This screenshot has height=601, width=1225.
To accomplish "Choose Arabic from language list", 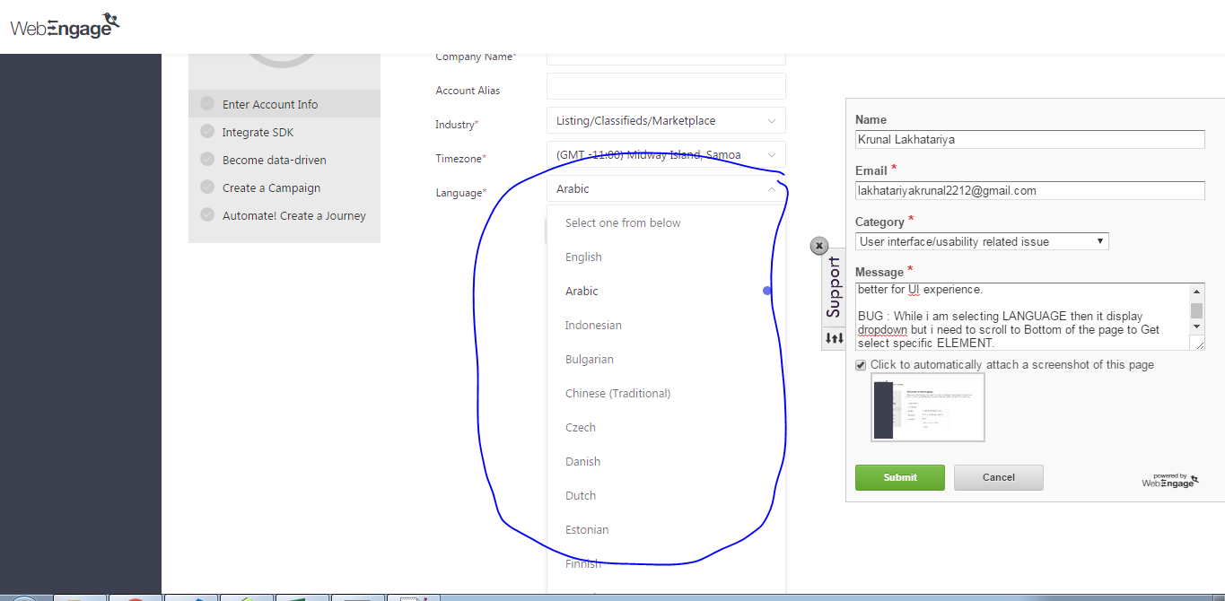I will pyautogui.click(x=666, y=291).
